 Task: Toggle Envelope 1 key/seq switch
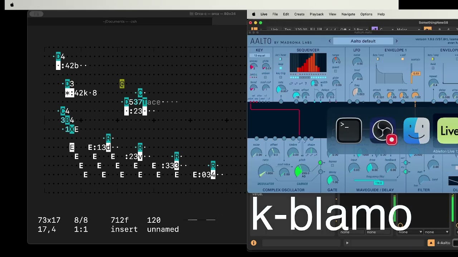(x=378, y=59)
